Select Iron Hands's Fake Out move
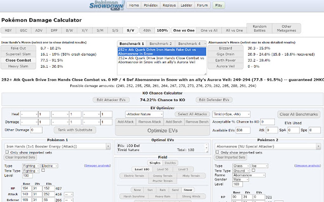 [18, 48]
